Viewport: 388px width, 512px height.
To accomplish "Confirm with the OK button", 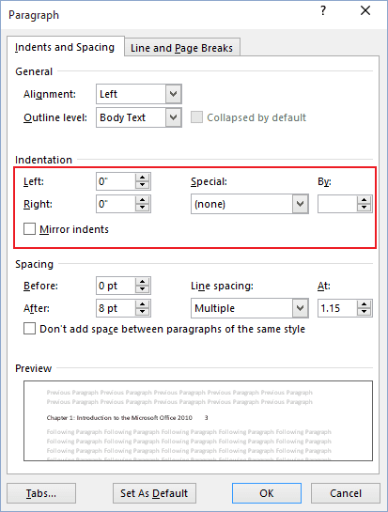I will coord(267,493).
